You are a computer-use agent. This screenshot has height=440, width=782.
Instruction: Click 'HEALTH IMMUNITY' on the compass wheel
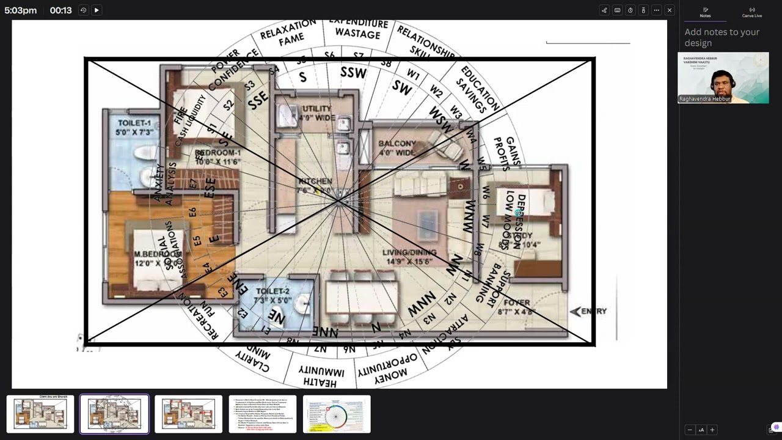321,377
